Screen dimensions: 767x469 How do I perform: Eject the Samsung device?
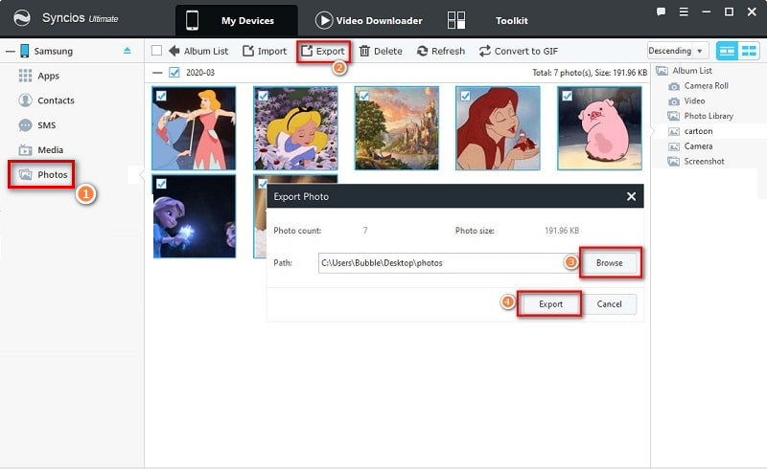click(x=128, y=51)
